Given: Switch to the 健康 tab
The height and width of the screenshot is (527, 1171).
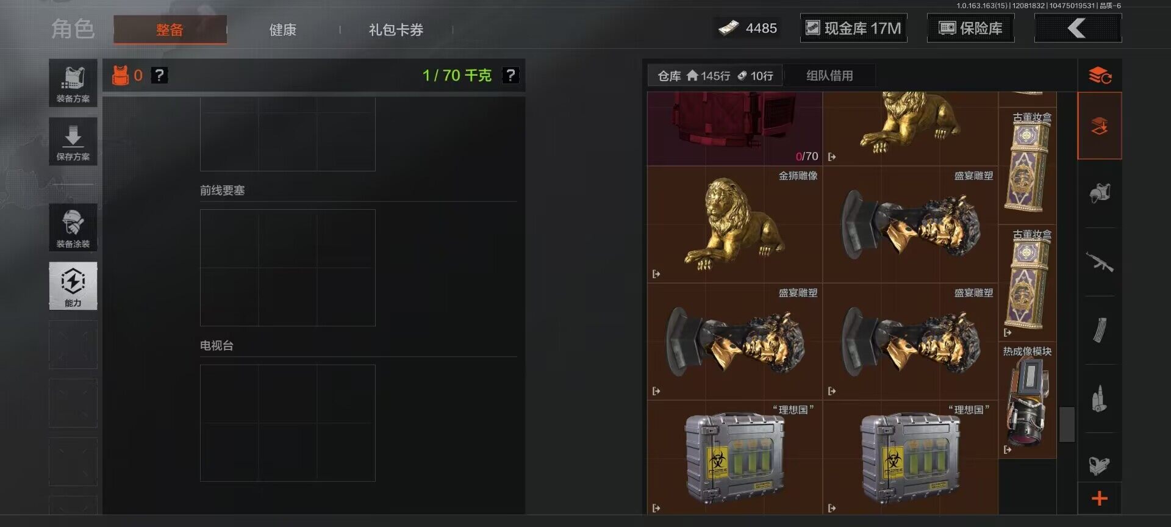Looking at the screenshot, I should point(283,29).
